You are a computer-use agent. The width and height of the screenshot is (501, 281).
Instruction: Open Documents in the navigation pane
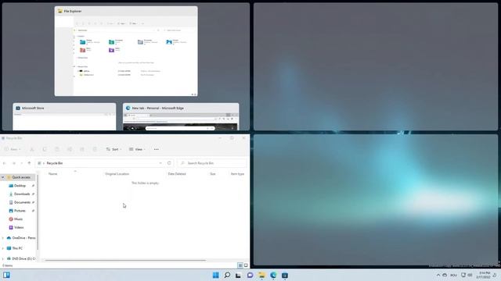[22, 202]
